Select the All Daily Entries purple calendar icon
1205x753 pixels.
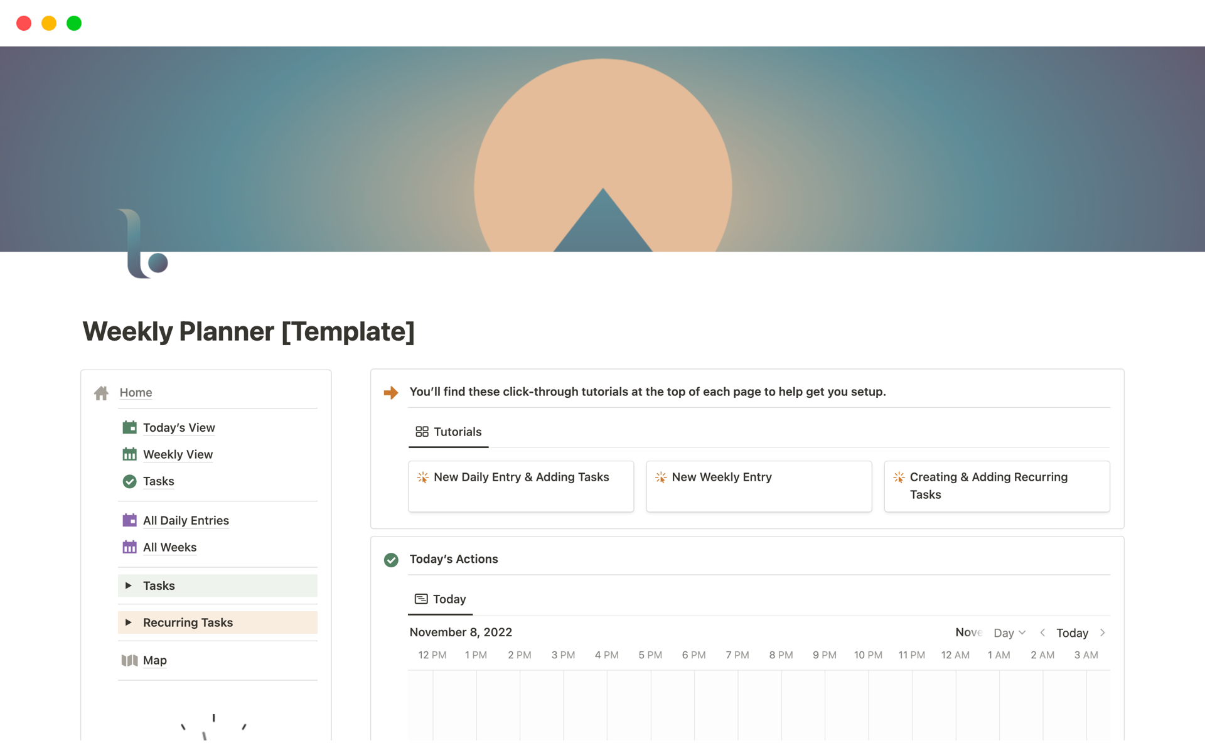[x=130, y=520]
